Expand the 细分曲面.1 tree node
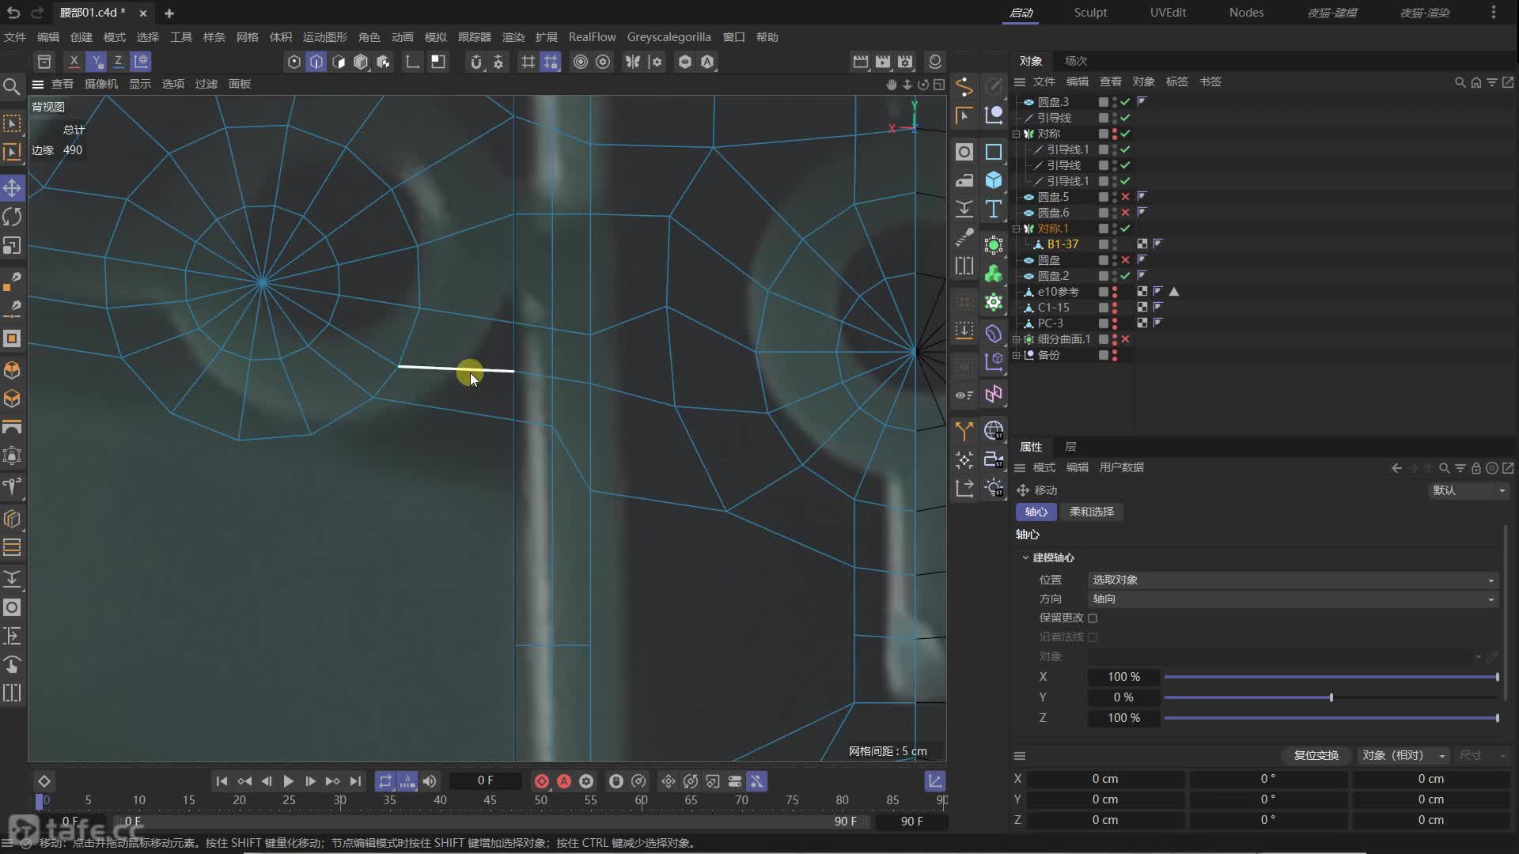 point(1017,339)
